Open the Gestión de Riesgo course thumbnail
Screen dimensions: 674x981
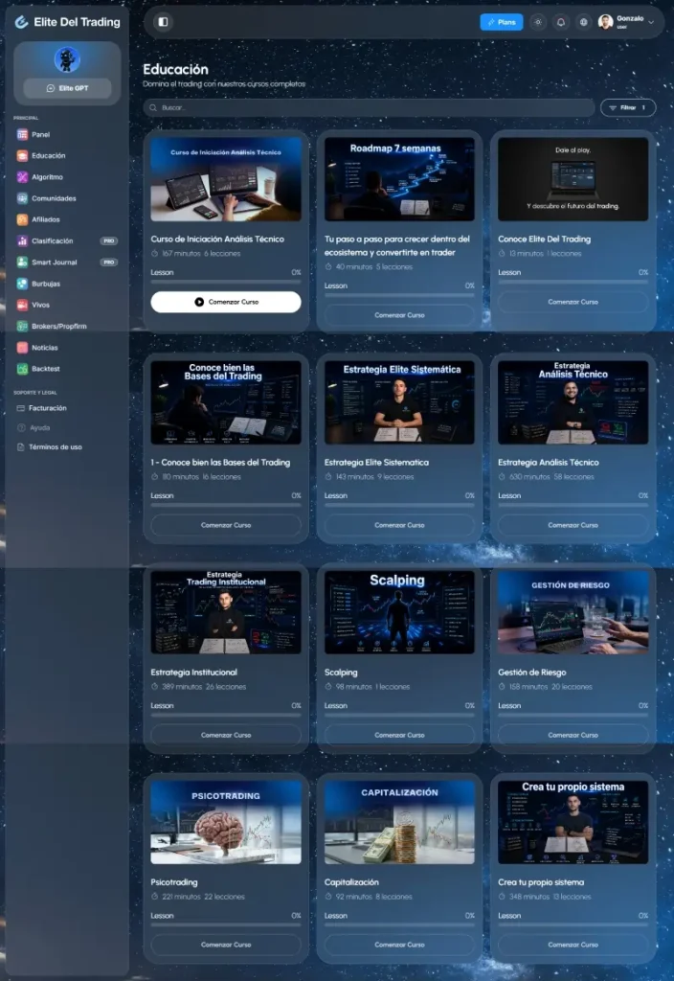pos(573,612)
